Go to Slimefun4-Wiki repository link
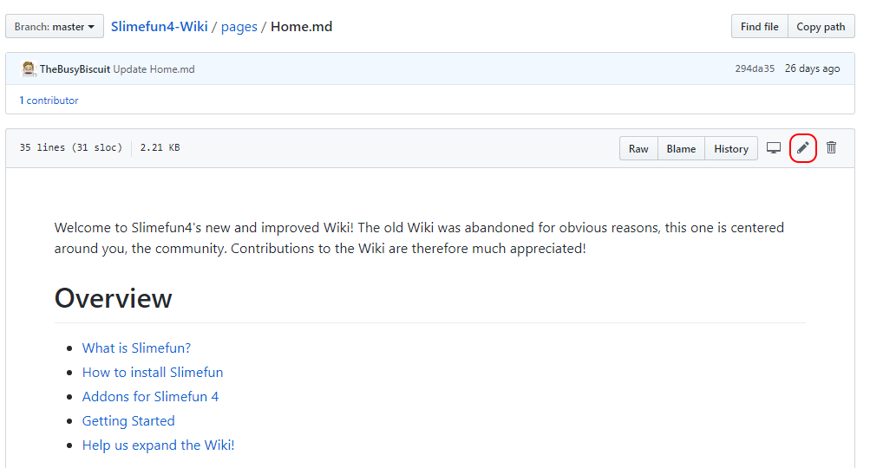This screenshot has height=468, width=870. (160, 27)
